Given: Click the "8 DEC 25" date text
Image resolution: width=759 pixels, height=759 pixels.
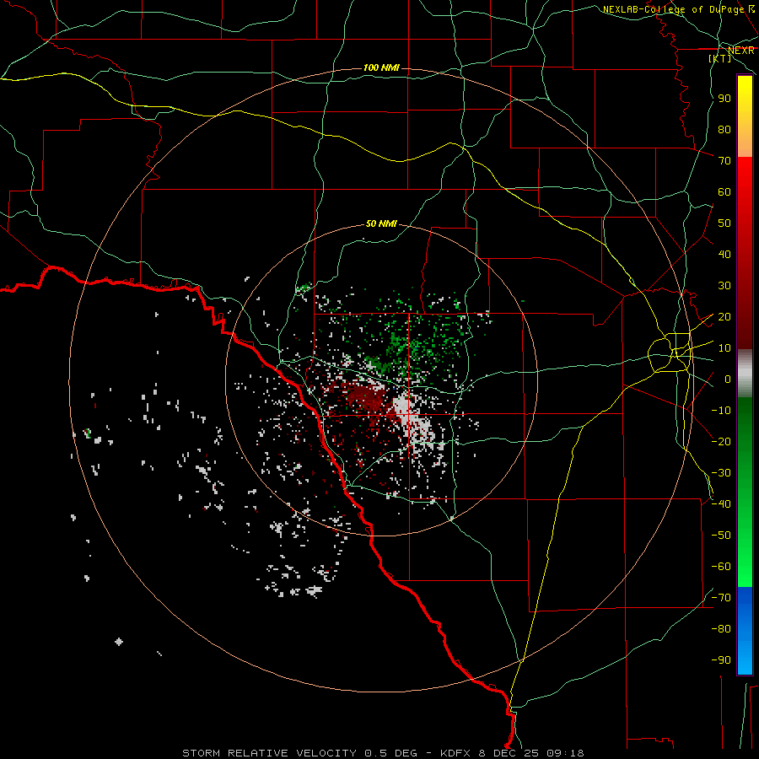Looking at the screenshot, I should pyautogui.click(x=509, y=753).
